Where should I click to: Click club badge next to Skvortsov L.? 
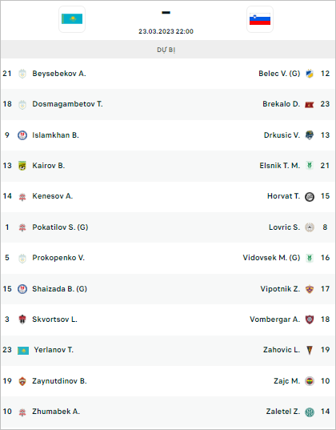tap(22, 319)
